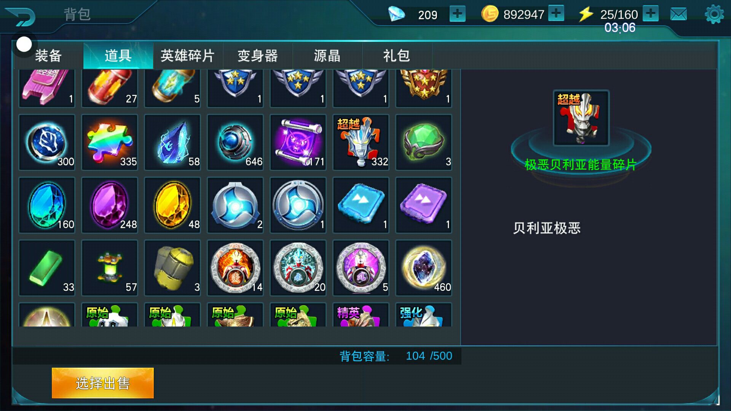Image resolution: width=731 pixels, height=411 pixels.
Task: Open the settings gear icon
Action: click(714, 14)
